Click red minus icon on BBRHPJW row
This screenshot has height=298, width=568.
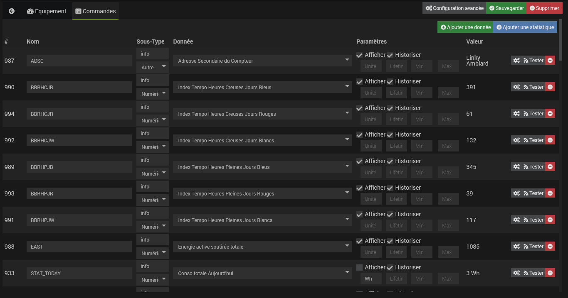pyautogui.click(x=550, y=220)
